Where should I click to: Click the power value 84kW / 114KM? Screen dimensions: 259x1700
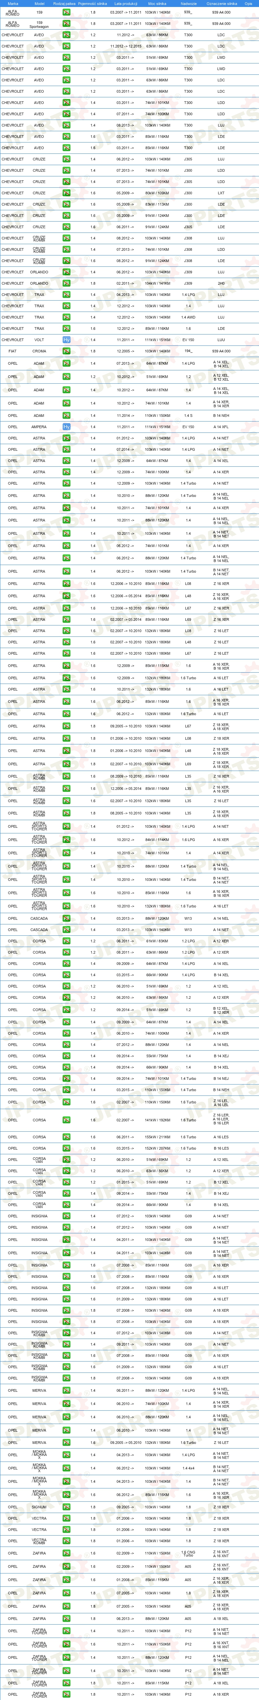pyautogui.click(x=157, y=840)
